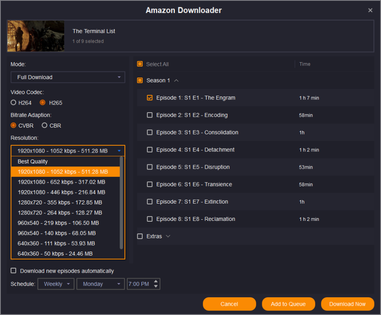381x315 pixels.
Task: Select the H264 video codec
Action: [x=14, y=103]
